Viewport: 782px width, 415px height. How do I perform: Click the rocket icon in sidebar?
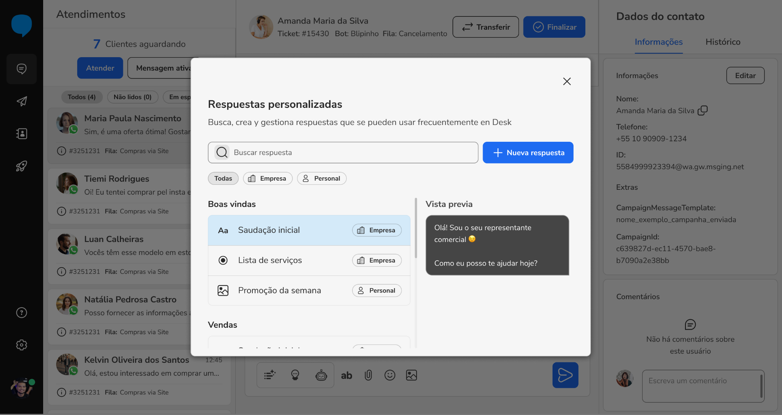pyautogui.click(x=21, y=166)
